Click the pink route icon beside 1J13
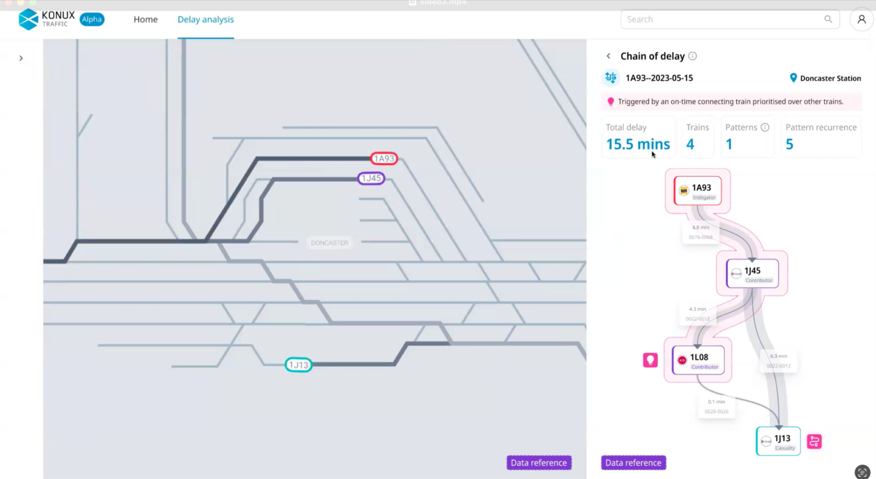The height and width of the screenshot is (479, 876). [x=814, y=441]
